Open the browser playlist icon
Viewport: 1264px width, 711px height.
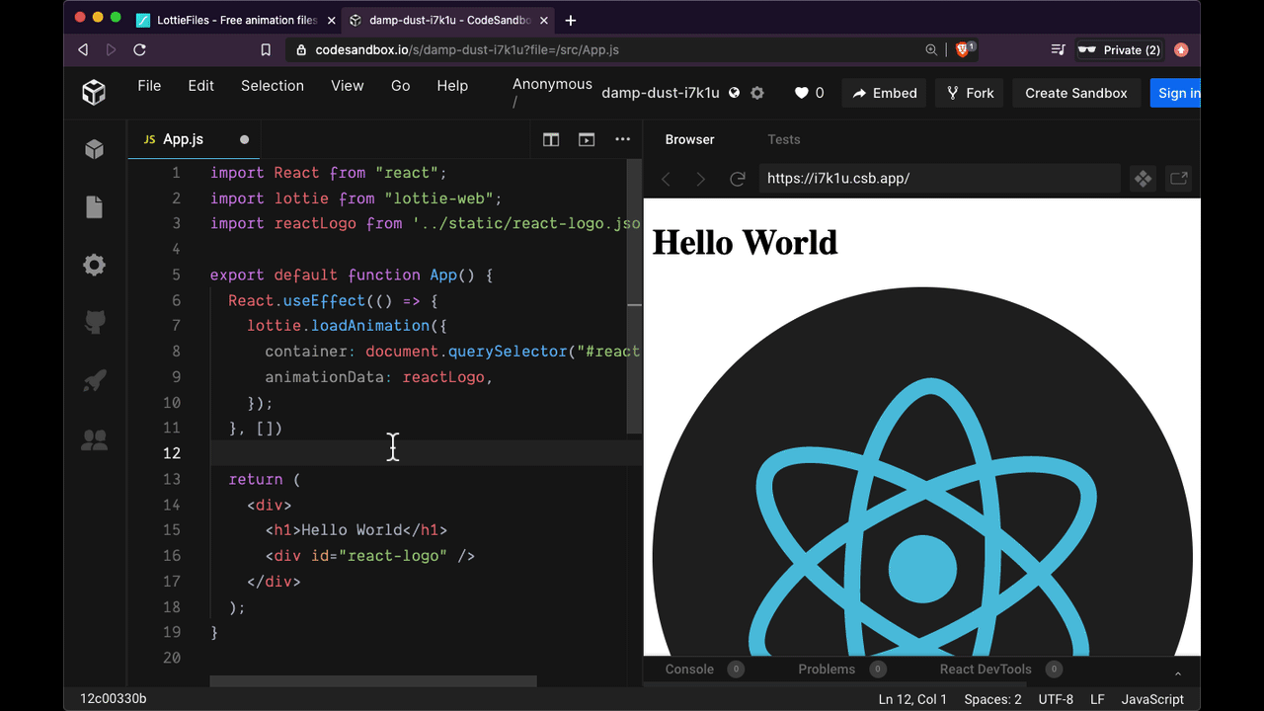(x=1058, y=49)
